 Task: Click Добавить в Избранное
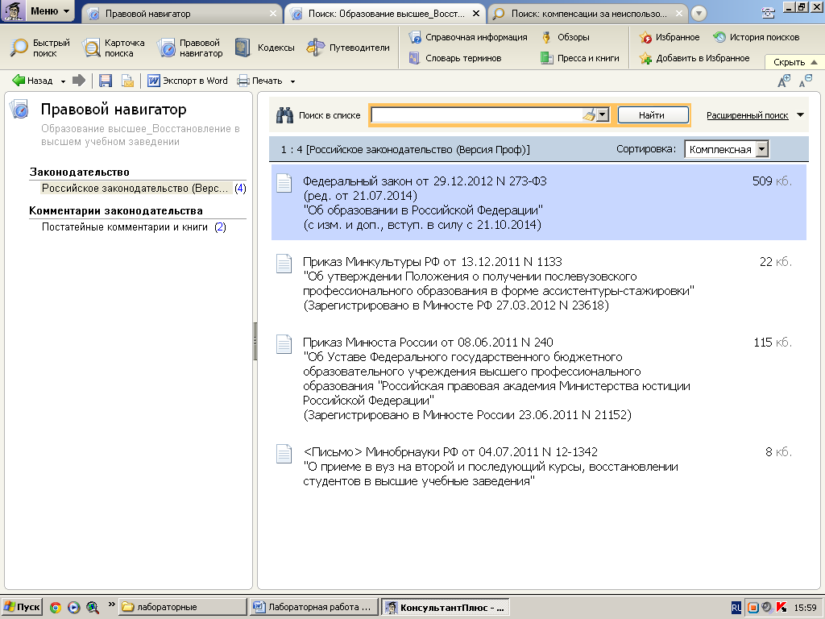694,58
